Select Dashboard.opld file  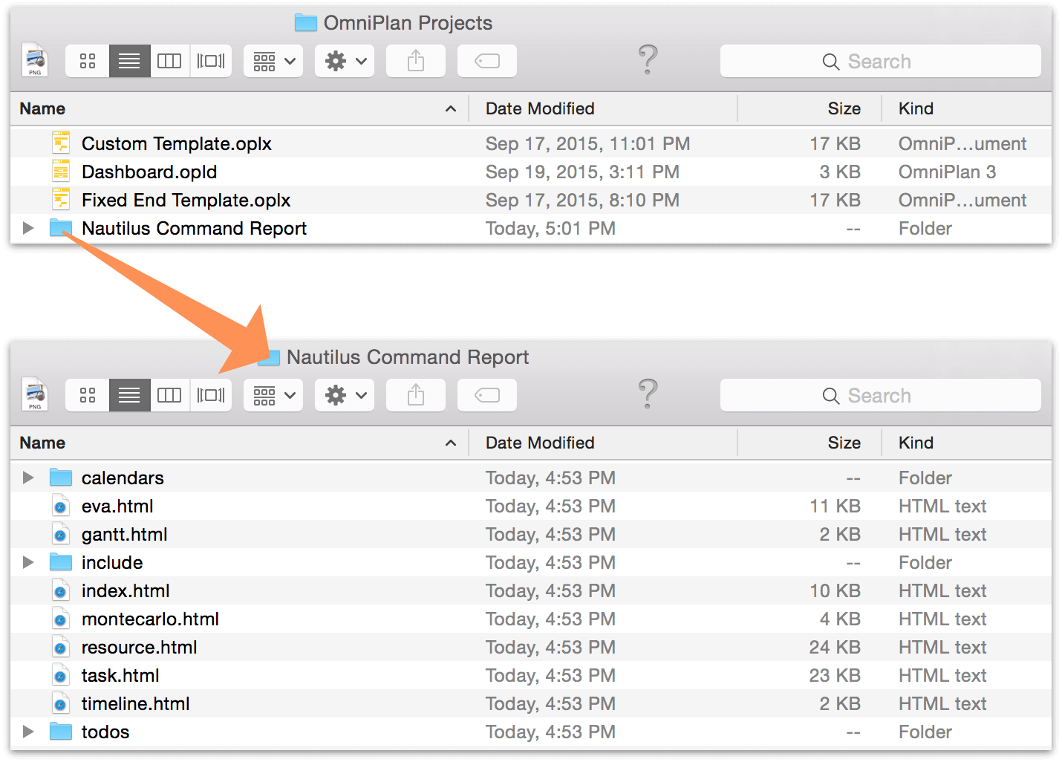(x=149, y=172)
